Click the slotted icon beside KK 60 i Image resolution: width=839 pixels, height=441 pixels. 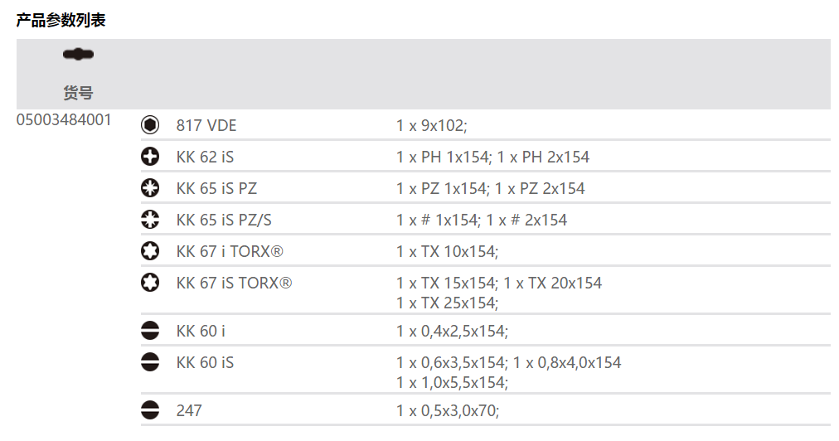click(150, 331)
